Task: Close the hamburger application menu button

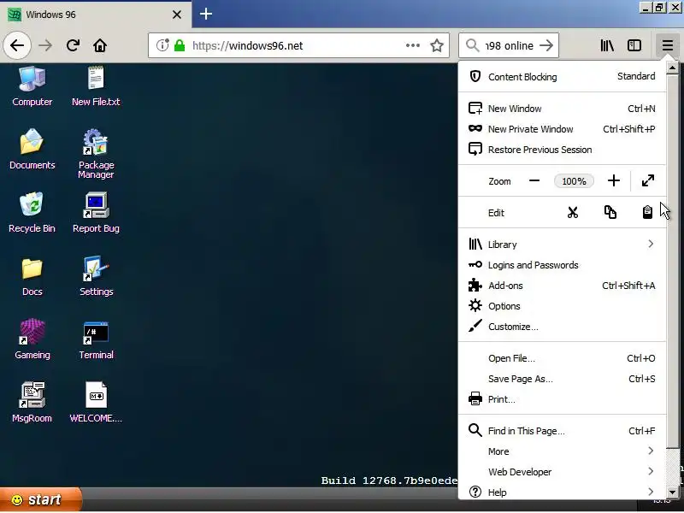Action: point(667,45)
